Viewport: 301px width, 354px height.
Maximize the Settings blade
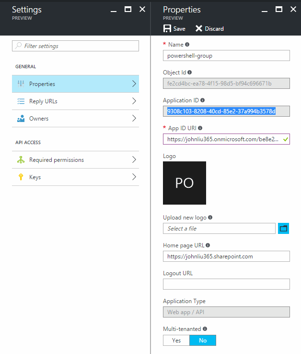(x=127, y=10)
